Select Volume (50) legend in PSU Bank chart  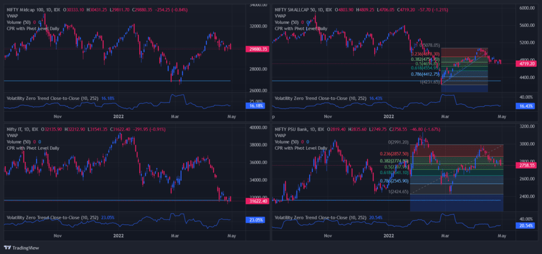(x=287, y=142)
